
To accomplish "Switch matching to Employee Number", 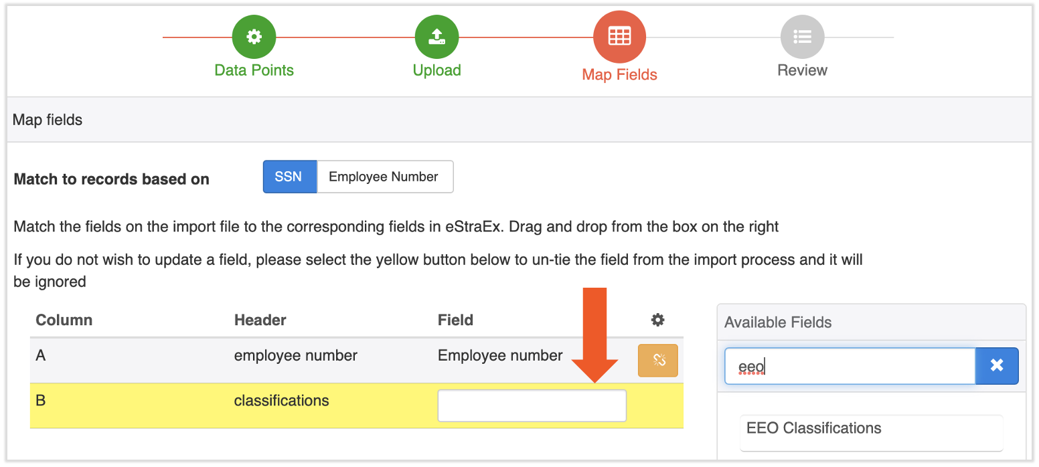I will (384, 177).
